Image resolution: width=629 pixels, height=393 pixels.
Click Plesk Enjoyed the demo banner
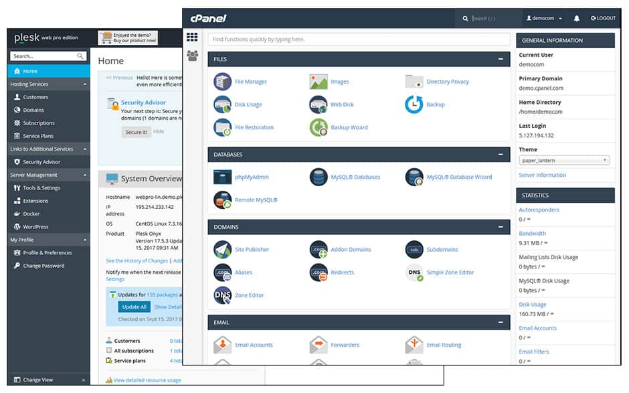point(128,37)
